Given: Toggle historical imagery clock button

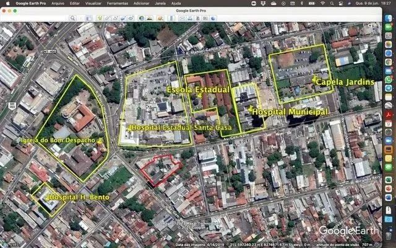Looking at the screenshot, I should 140,18.
